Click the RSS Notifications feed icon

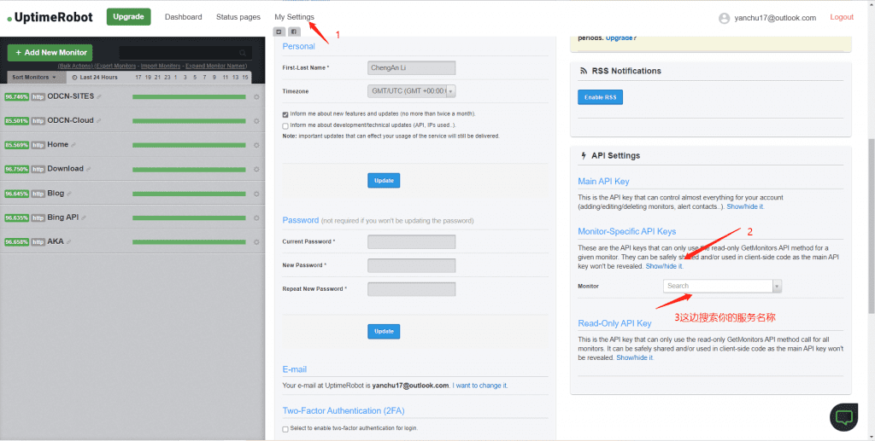(583, 71)
